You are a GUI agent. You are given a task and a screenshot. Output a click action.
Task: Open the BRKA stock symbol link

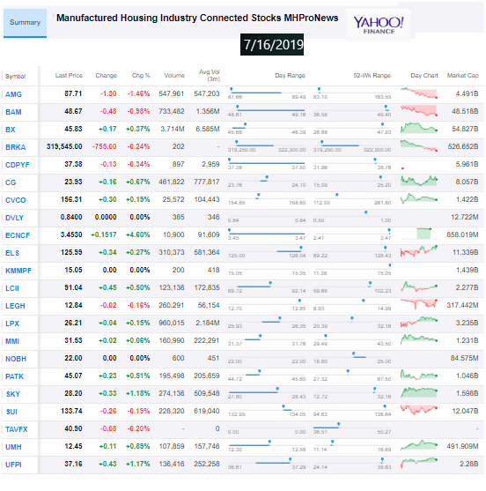tap(16, 147)
